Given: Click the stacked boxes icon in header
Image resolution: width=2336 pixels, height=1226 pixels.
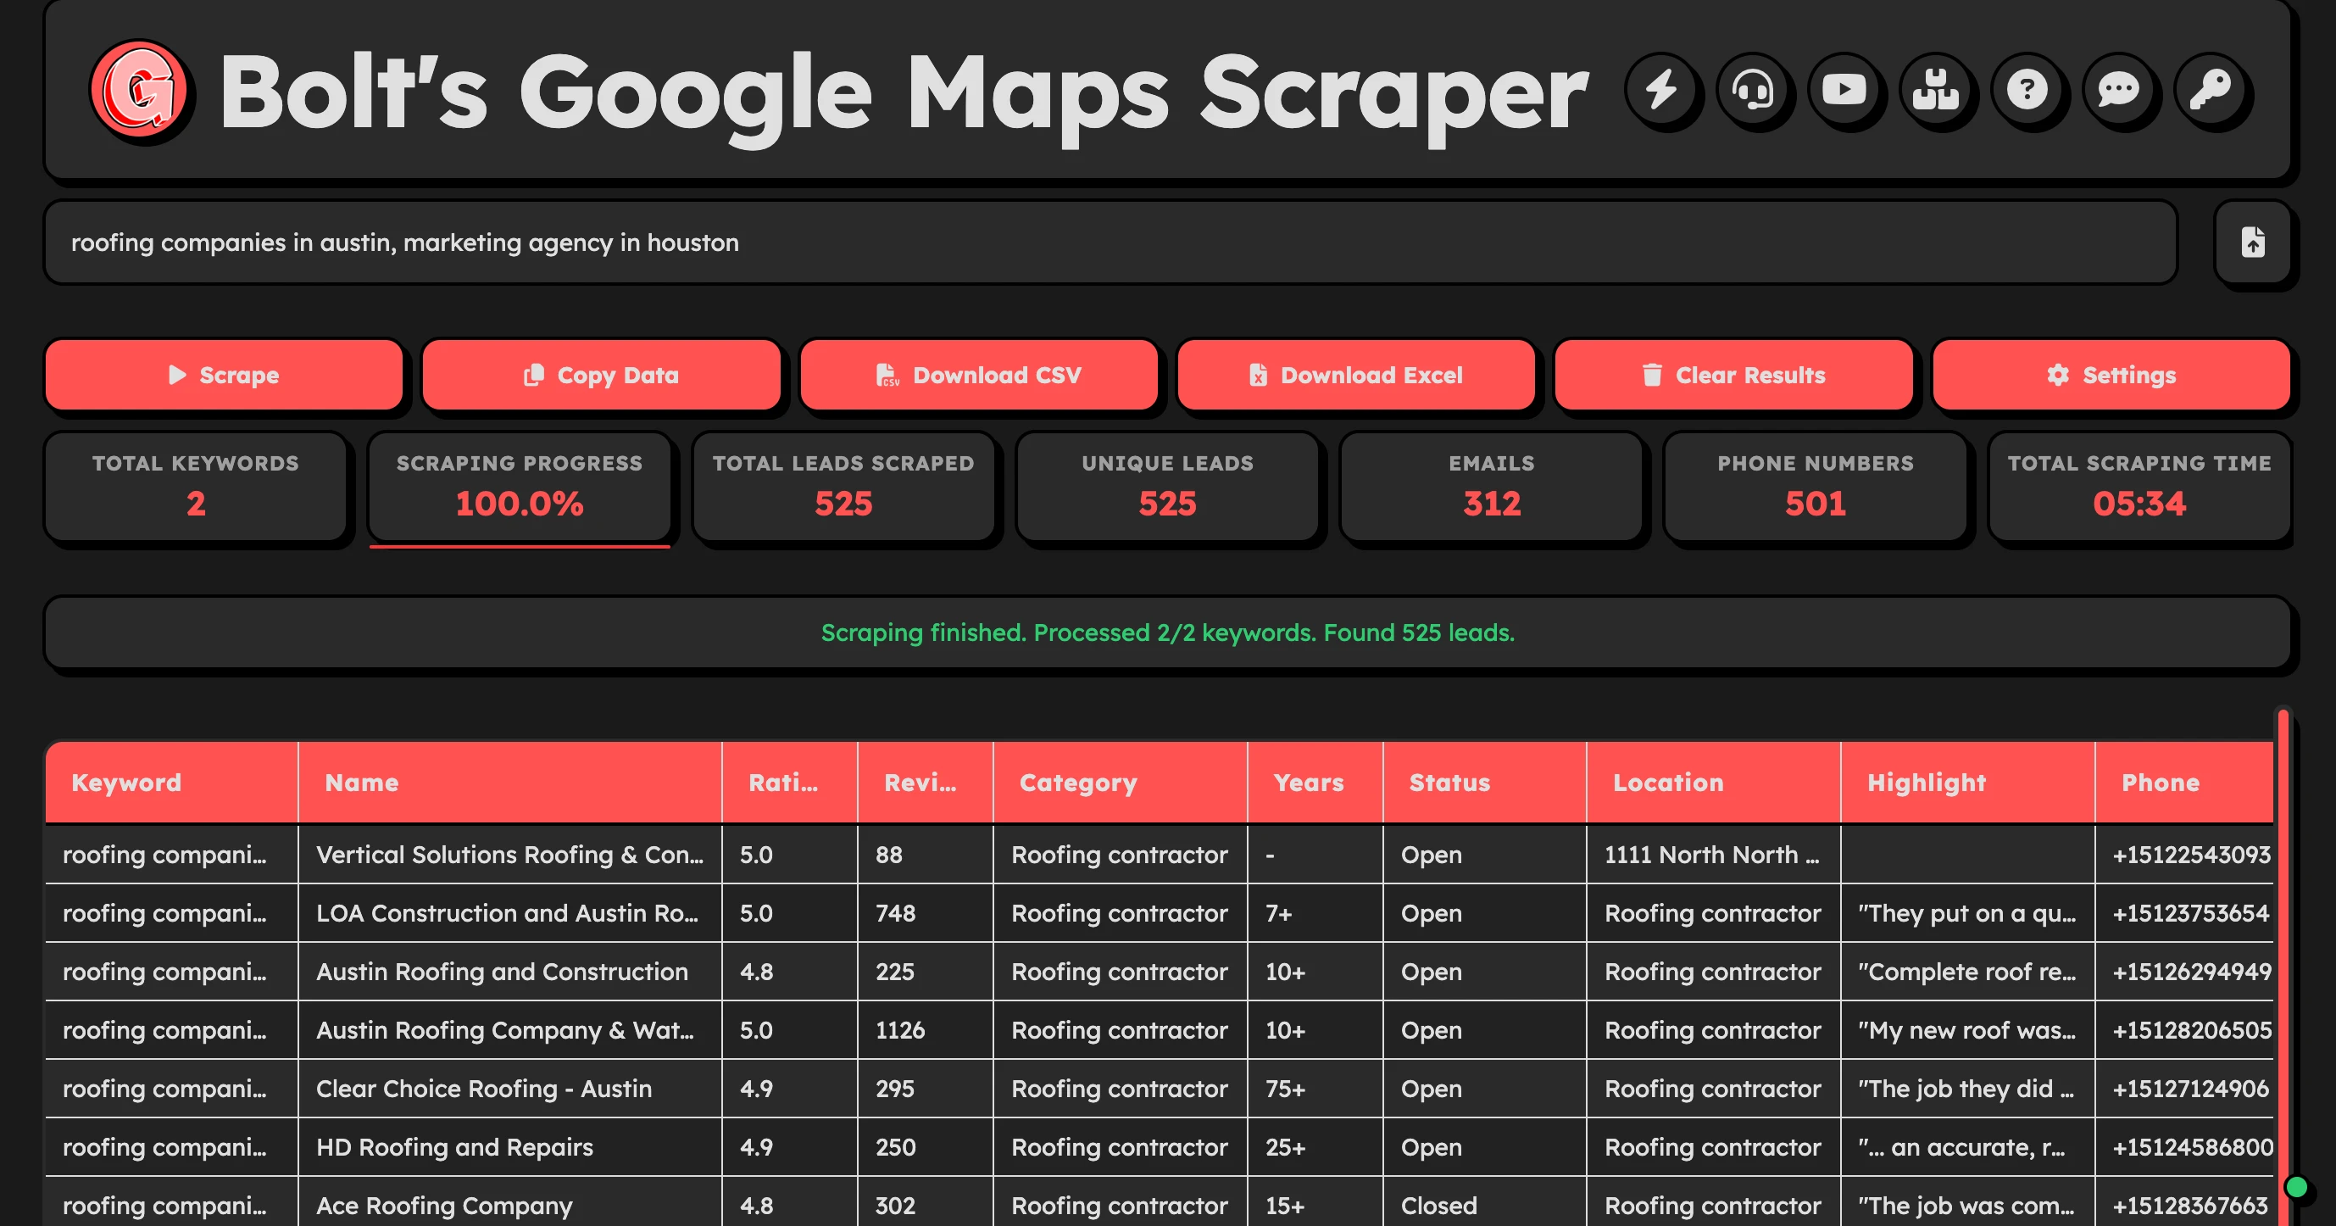Looking at the screenshot, I should coord(1936,90).
